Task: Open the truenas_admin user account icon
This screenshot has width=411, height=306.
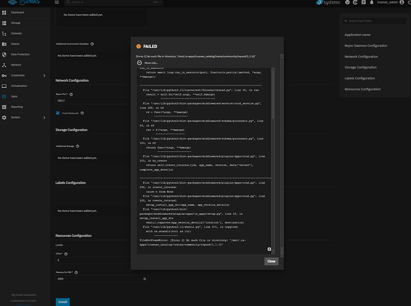Action: coord(402,2)
